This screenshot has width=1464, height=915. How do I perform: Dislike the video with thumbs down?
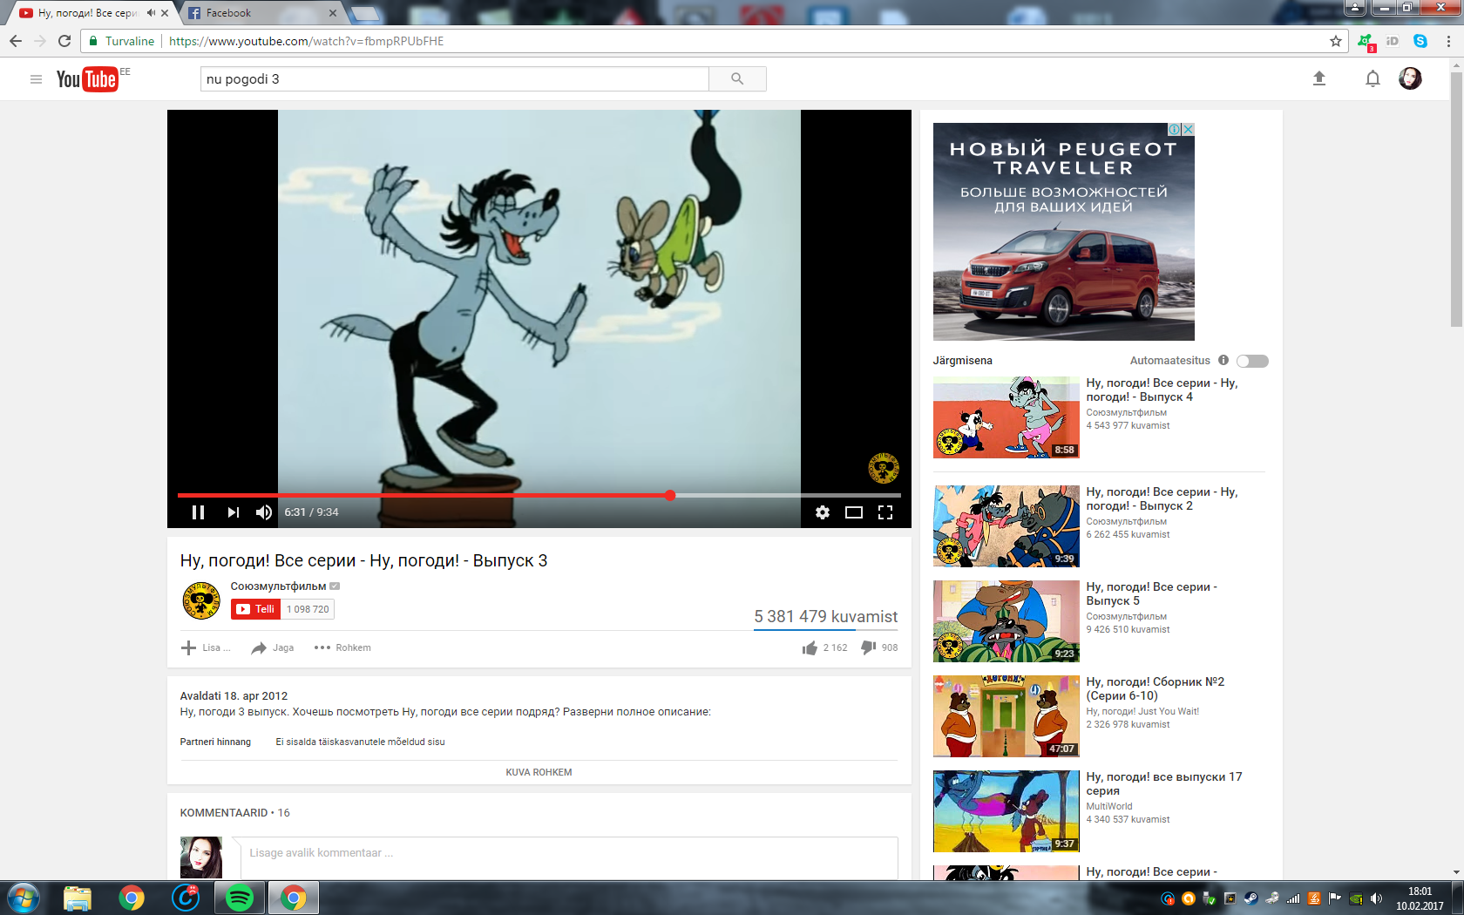click(869, 647)
